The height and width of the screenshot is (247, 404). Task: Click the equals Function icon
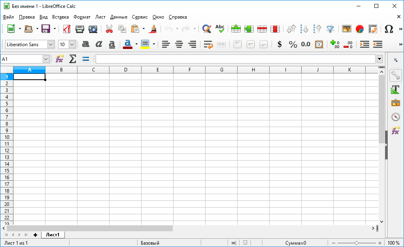coord(85,59)
